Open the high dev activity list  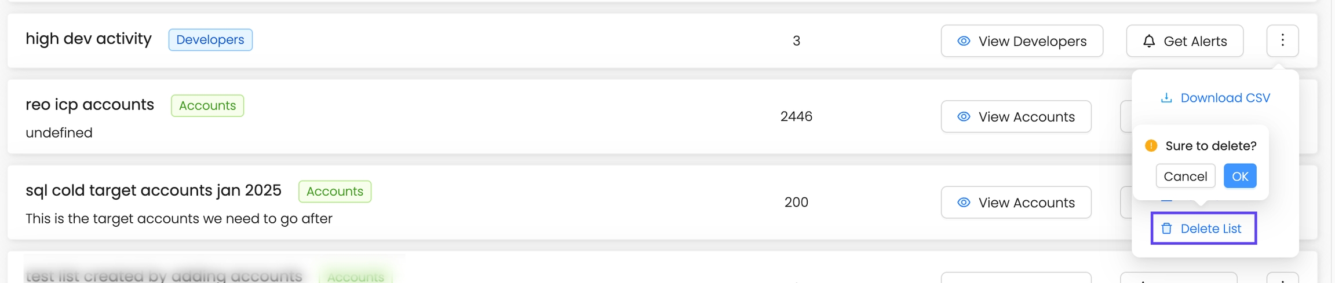89,39
